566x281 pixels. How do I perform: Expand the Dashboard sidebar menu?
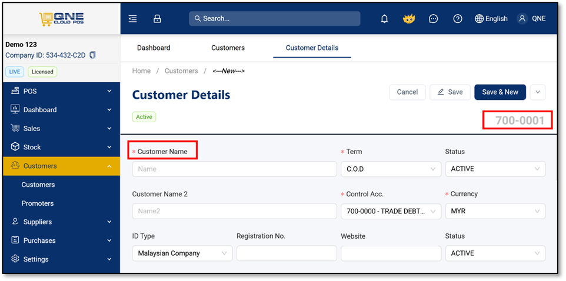pyautogui.click(x=109, y=110)
